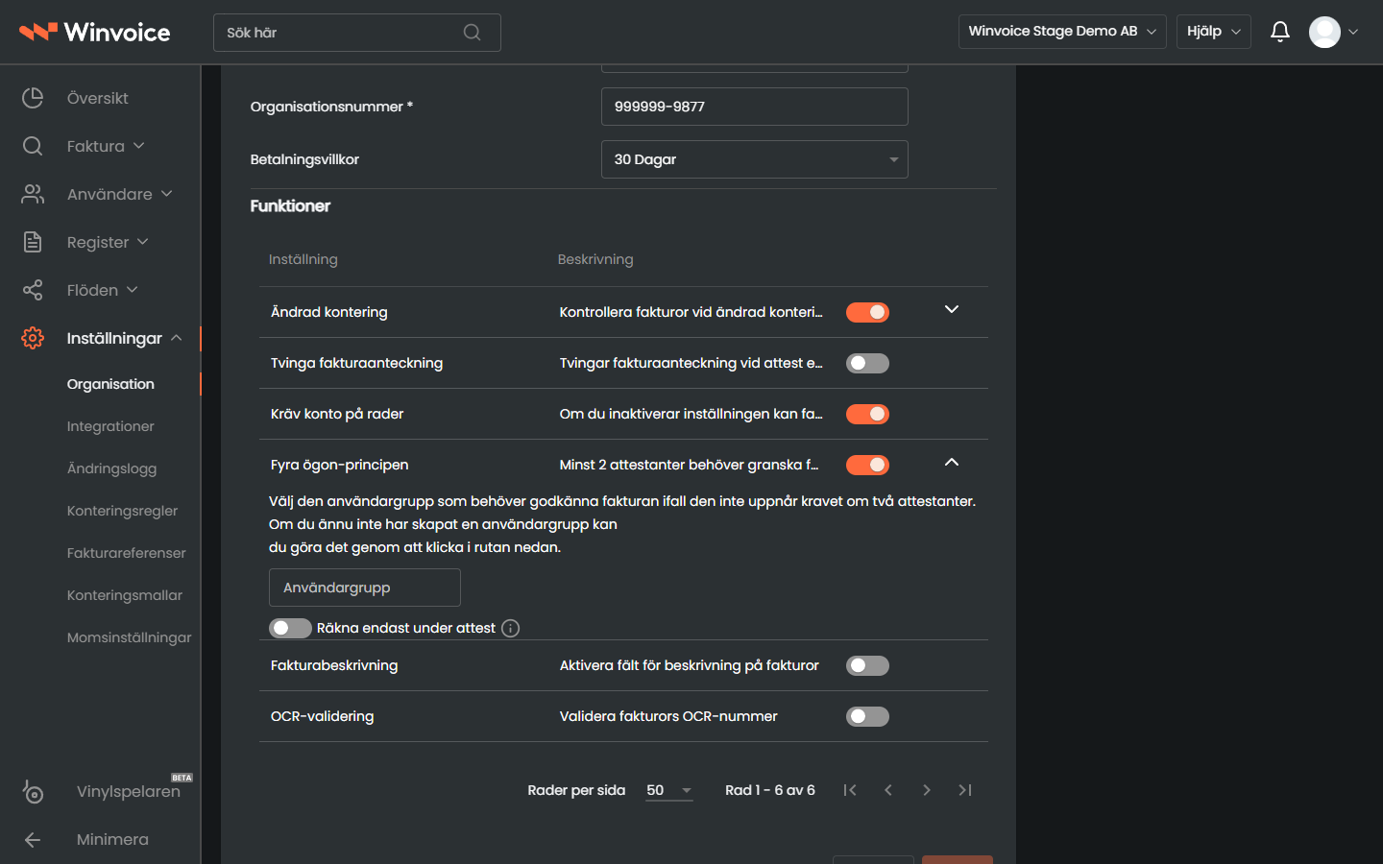Select Momsinställningar menu item
This screenshot has width=1383, height=864.
click(x=129, y=637)
